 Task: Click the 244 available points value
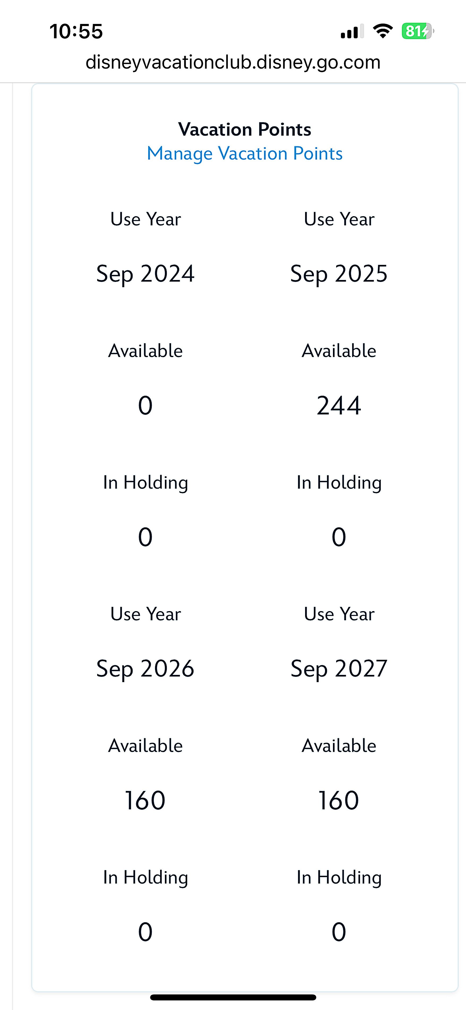(339, 406)
